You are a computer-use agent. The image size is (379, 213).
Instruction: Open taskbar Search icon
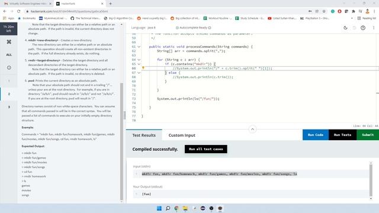coord(168,208)
